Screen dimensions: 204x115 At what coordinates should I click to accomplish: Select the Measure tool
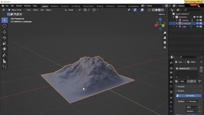[4, 61]
